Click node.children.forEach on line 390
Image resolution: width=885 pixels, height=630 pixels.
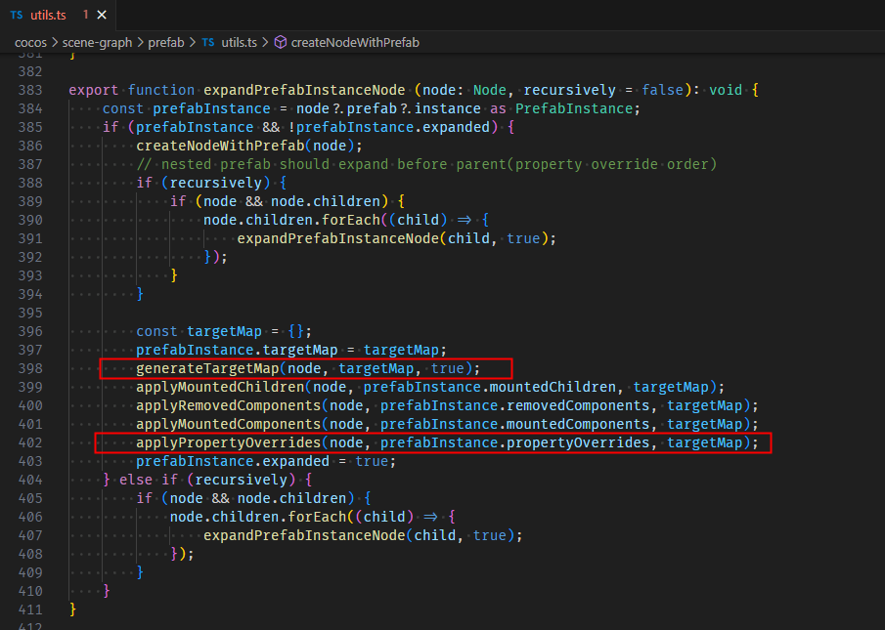291,221
